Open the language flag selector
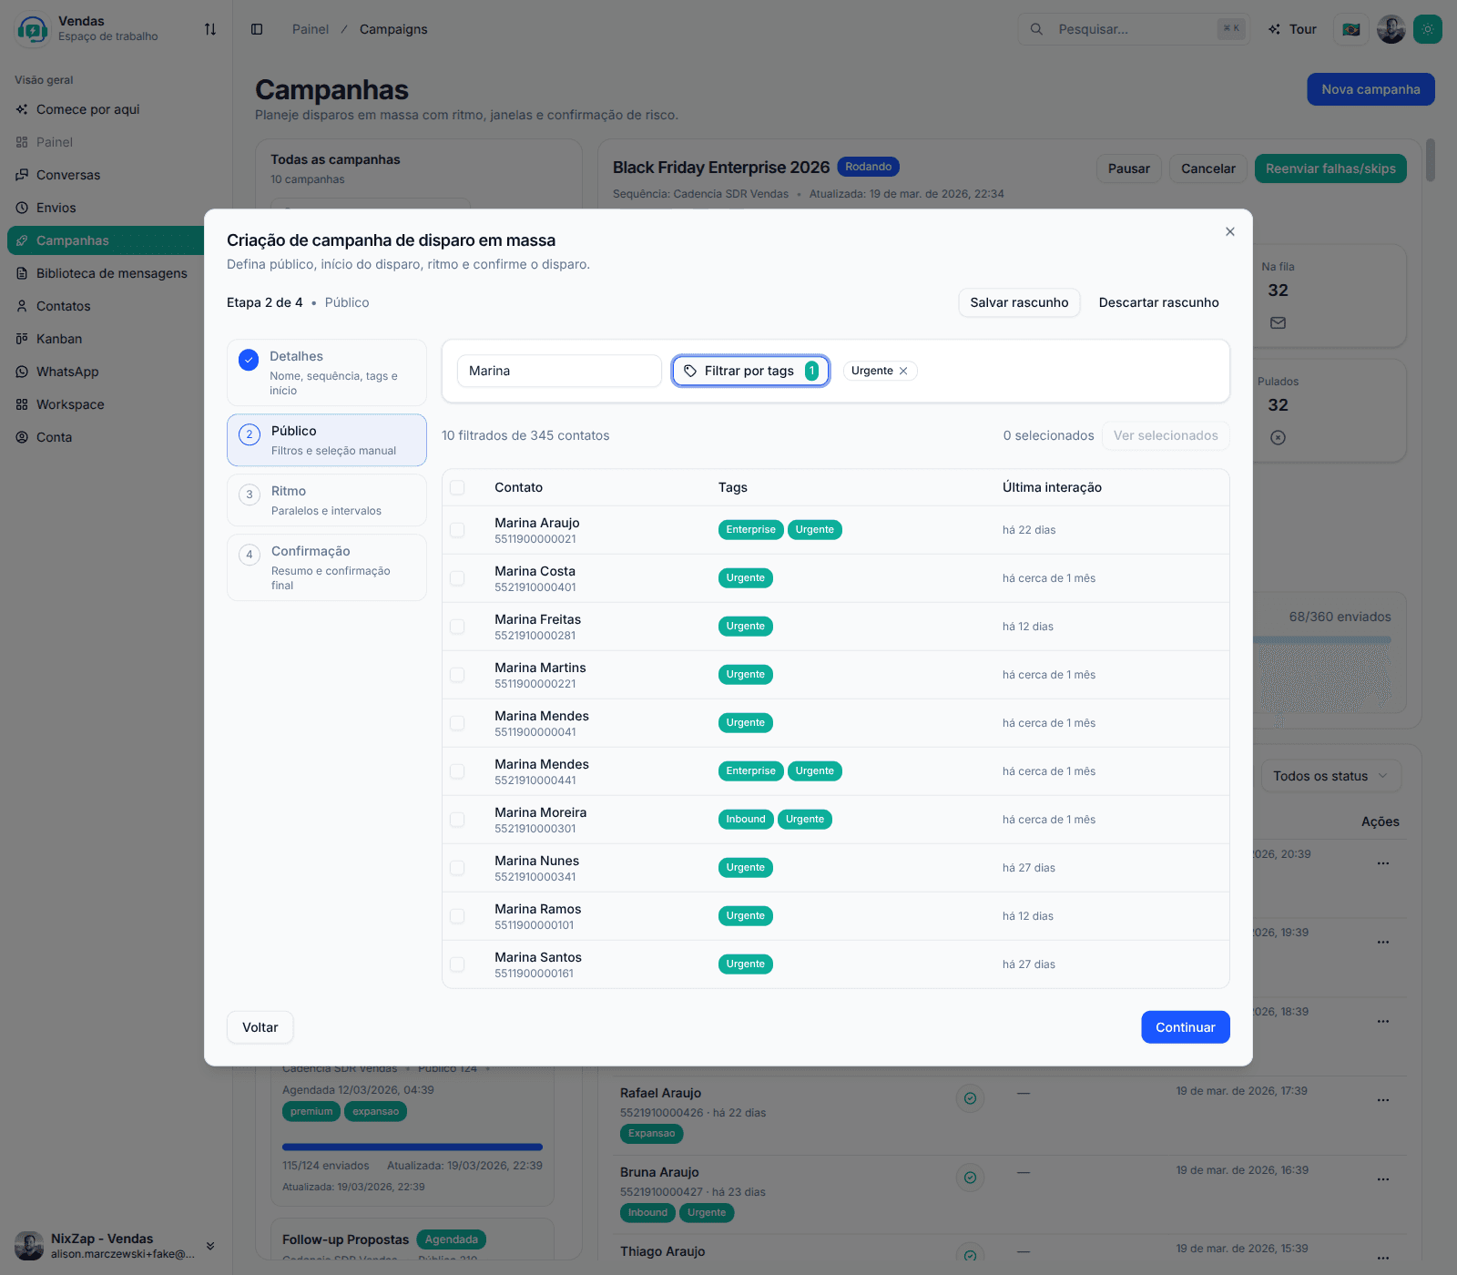The image size is (1457, 1275). pyautogui.click(x=1351, y=29)
